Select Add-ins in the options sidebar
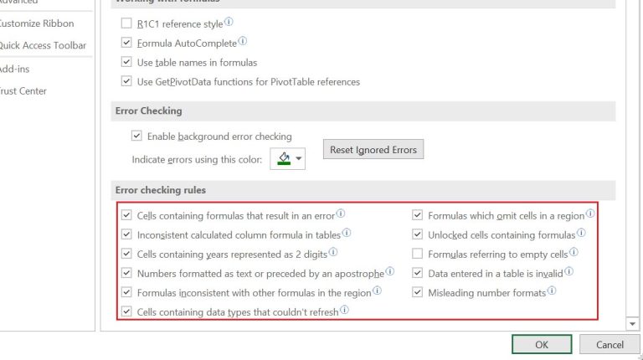The width and height of the screenshot is (643, 360). 14,69
